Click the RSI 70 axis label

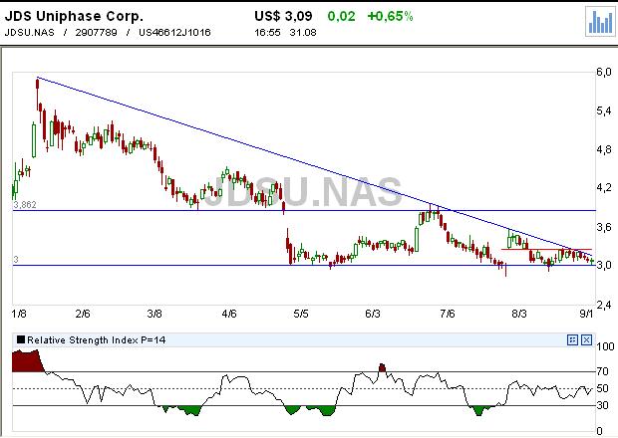click(x=603, y=371)
